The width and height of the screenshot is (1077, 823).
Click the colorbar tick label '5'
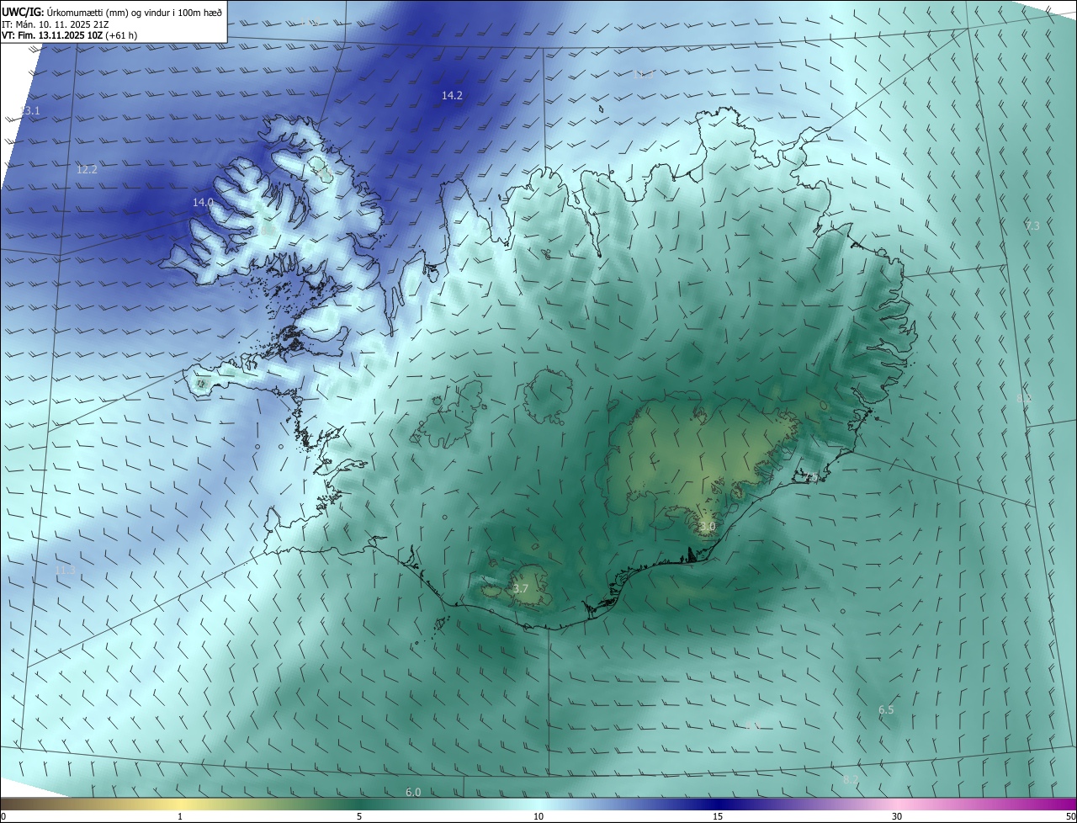coord(359,816)
